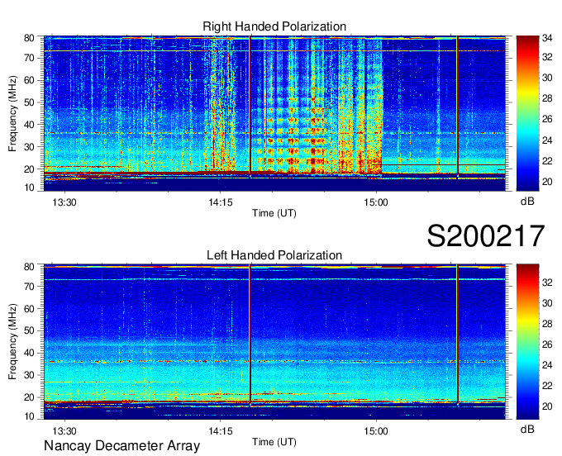
Task: Click the 60 frequency tick of Left Handed plot
Action: (x=29, y=308)
